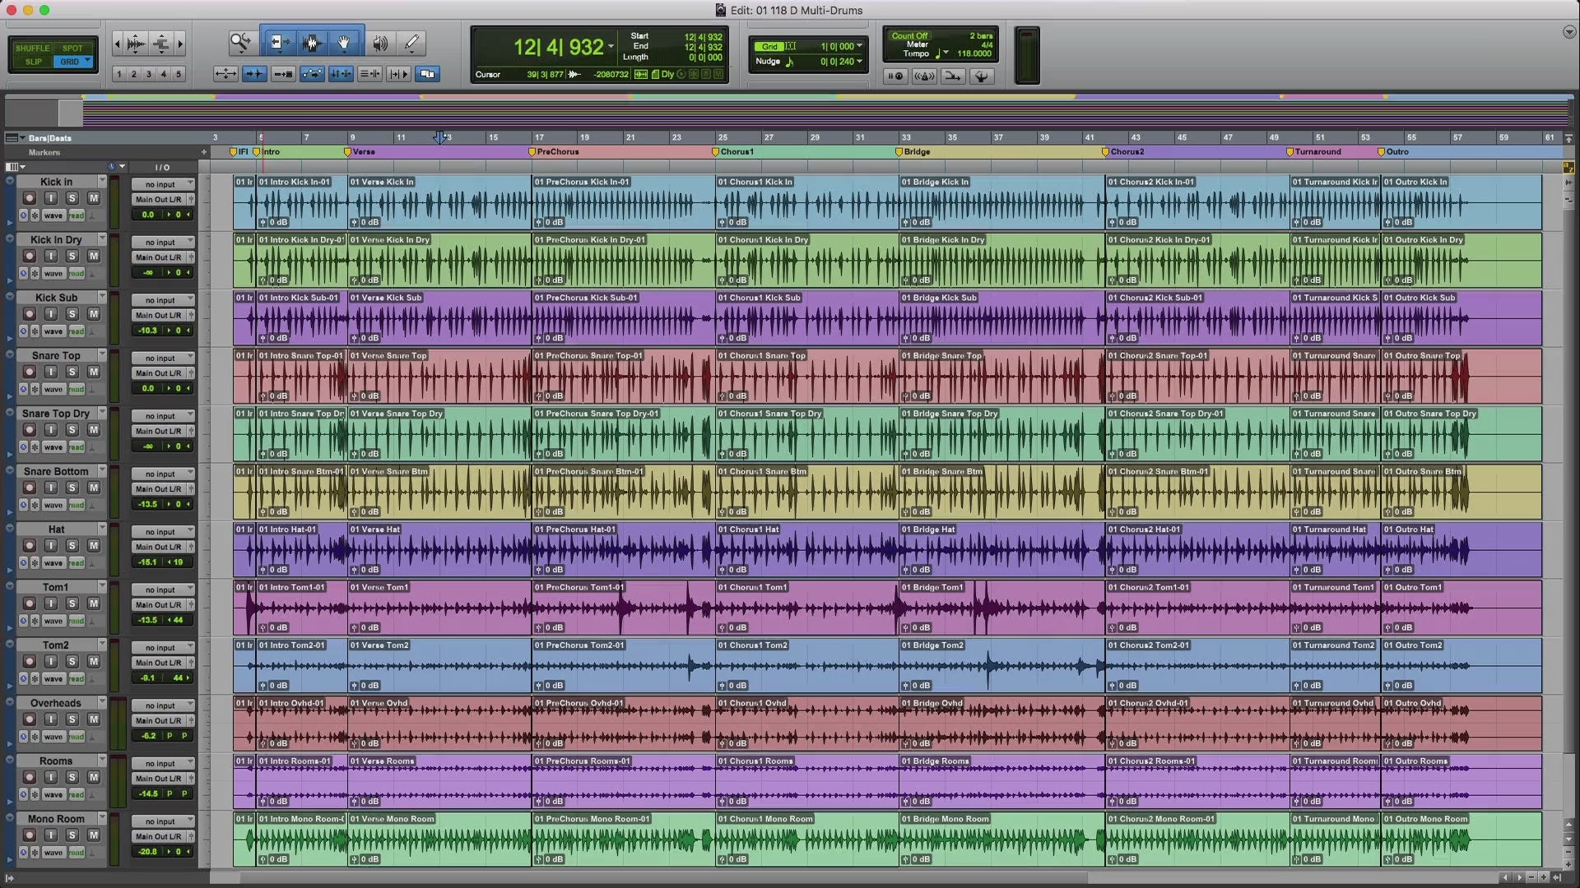Open the Edit window toolbar options menu
Viewport: 1580px width, 888px height.
(1568, 32)
